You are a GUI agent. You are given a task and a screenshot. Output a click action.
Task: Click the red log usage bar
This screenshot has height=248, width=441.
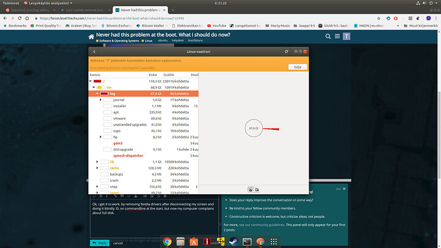(104, 94)
